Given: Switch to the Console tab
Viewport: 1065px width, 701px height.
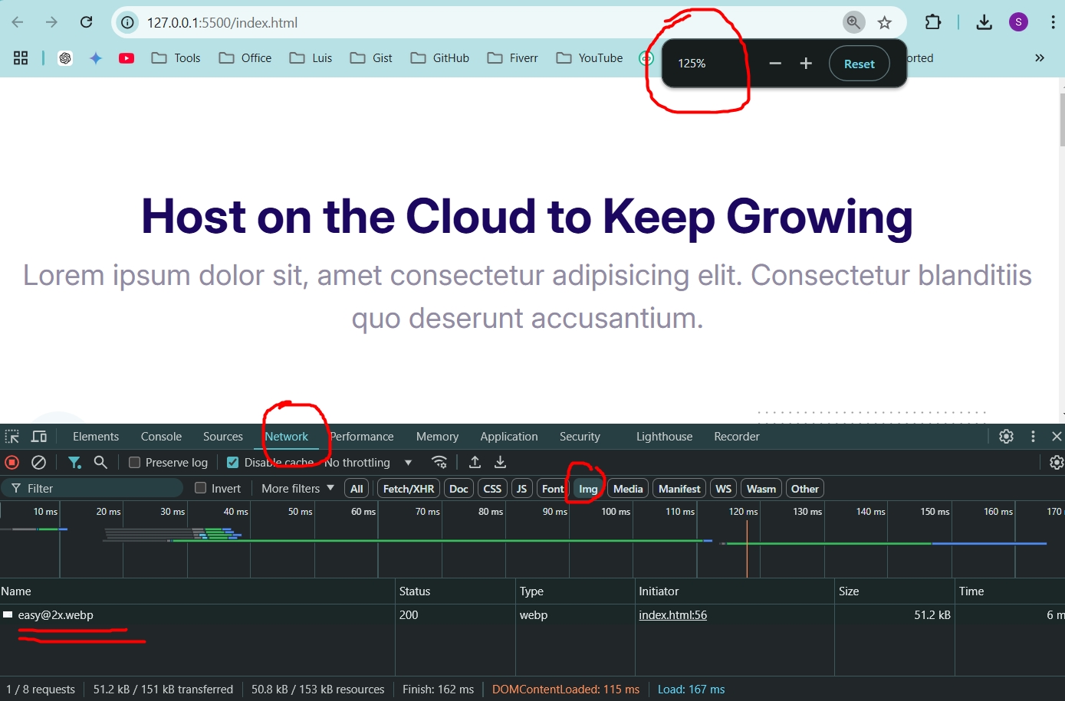Looking at the screenshot, I should coord(161,437).
